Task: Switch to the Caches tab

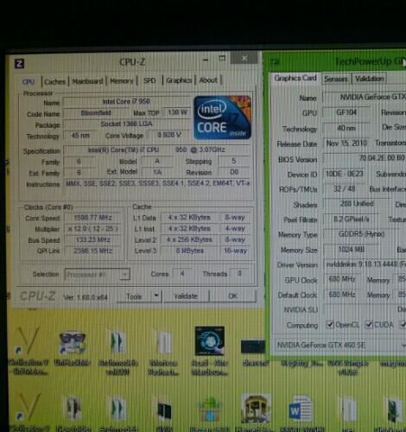Action: [54, 81]
